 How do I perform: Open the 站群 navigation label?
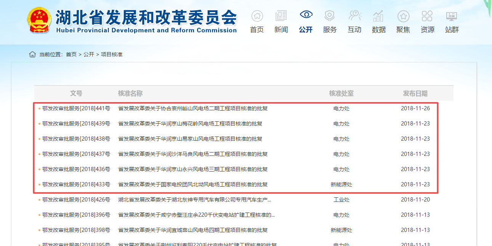(x=452, y=30)
